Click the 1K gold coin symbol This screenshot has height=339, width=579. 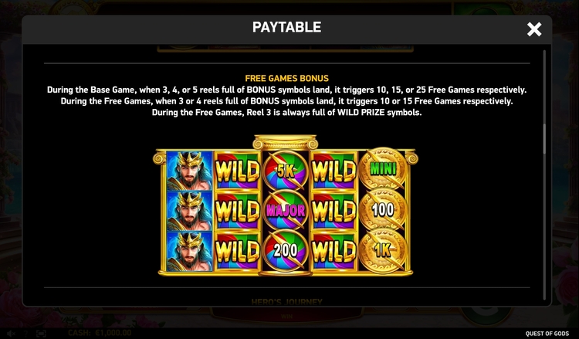[383, 250]
